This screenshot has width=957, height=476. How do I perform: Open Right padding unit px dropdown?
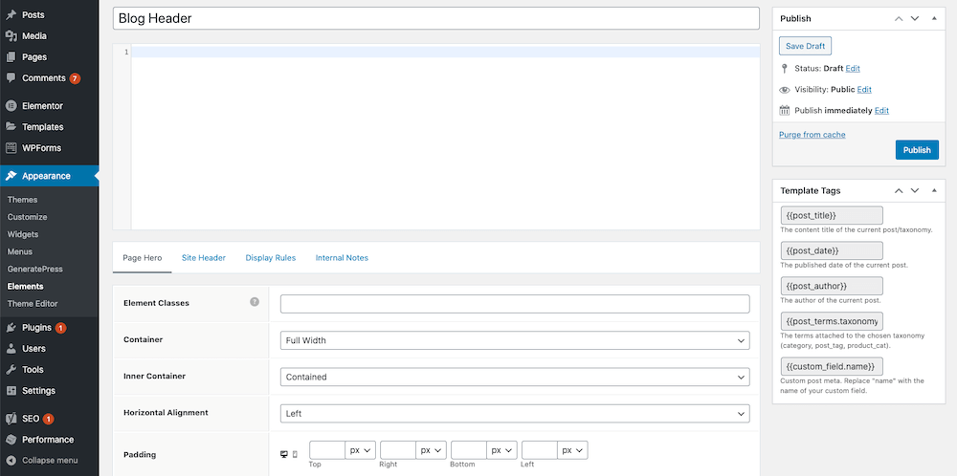pos(431,450)
